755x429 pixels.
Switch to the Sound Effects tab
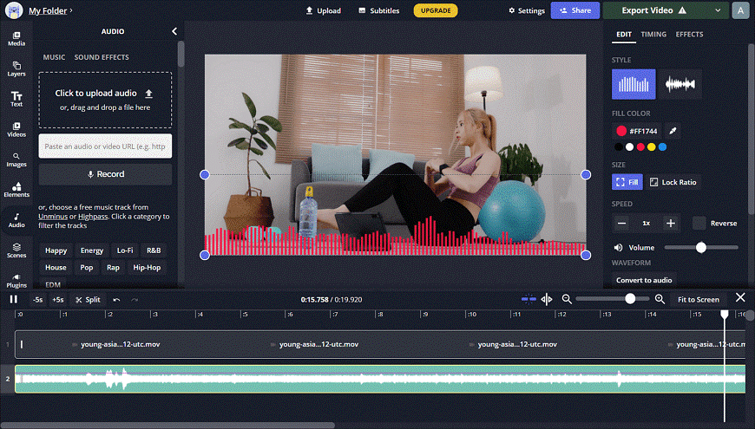[x=102, y=57]
